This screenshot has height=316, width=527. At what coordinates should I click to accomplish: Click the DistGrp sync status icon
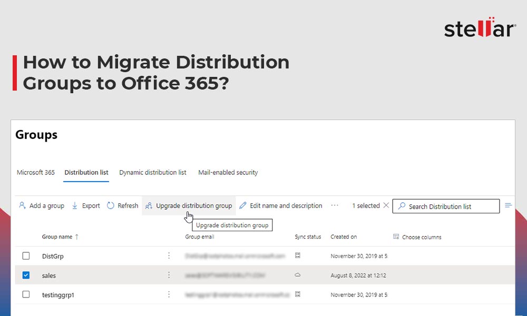(x=297, y=255)
